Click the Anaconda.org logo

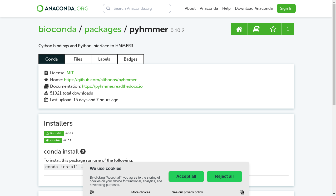point(62,8)
